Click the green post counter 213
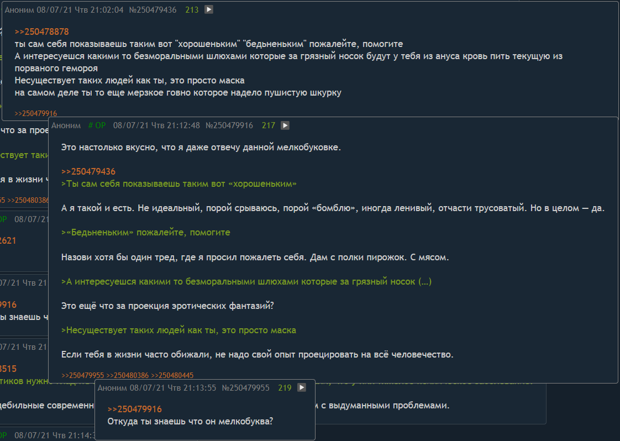 (x=192, y=10)
